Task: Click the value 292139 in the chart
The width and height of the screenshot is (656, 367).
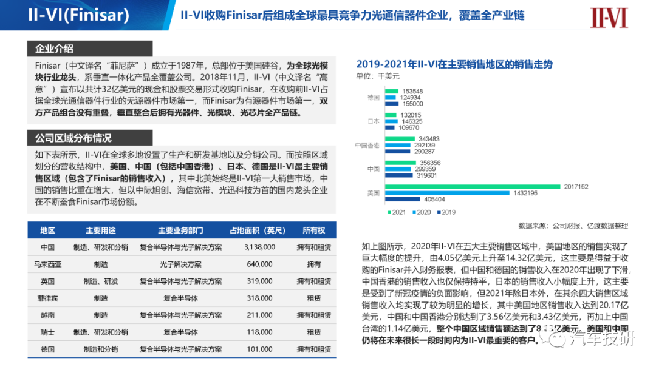Action: coord(424,145)
